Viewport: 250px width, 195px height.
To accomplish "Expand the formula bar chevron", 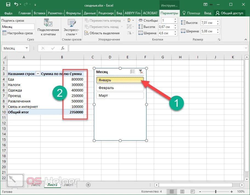I will point(246,48).
